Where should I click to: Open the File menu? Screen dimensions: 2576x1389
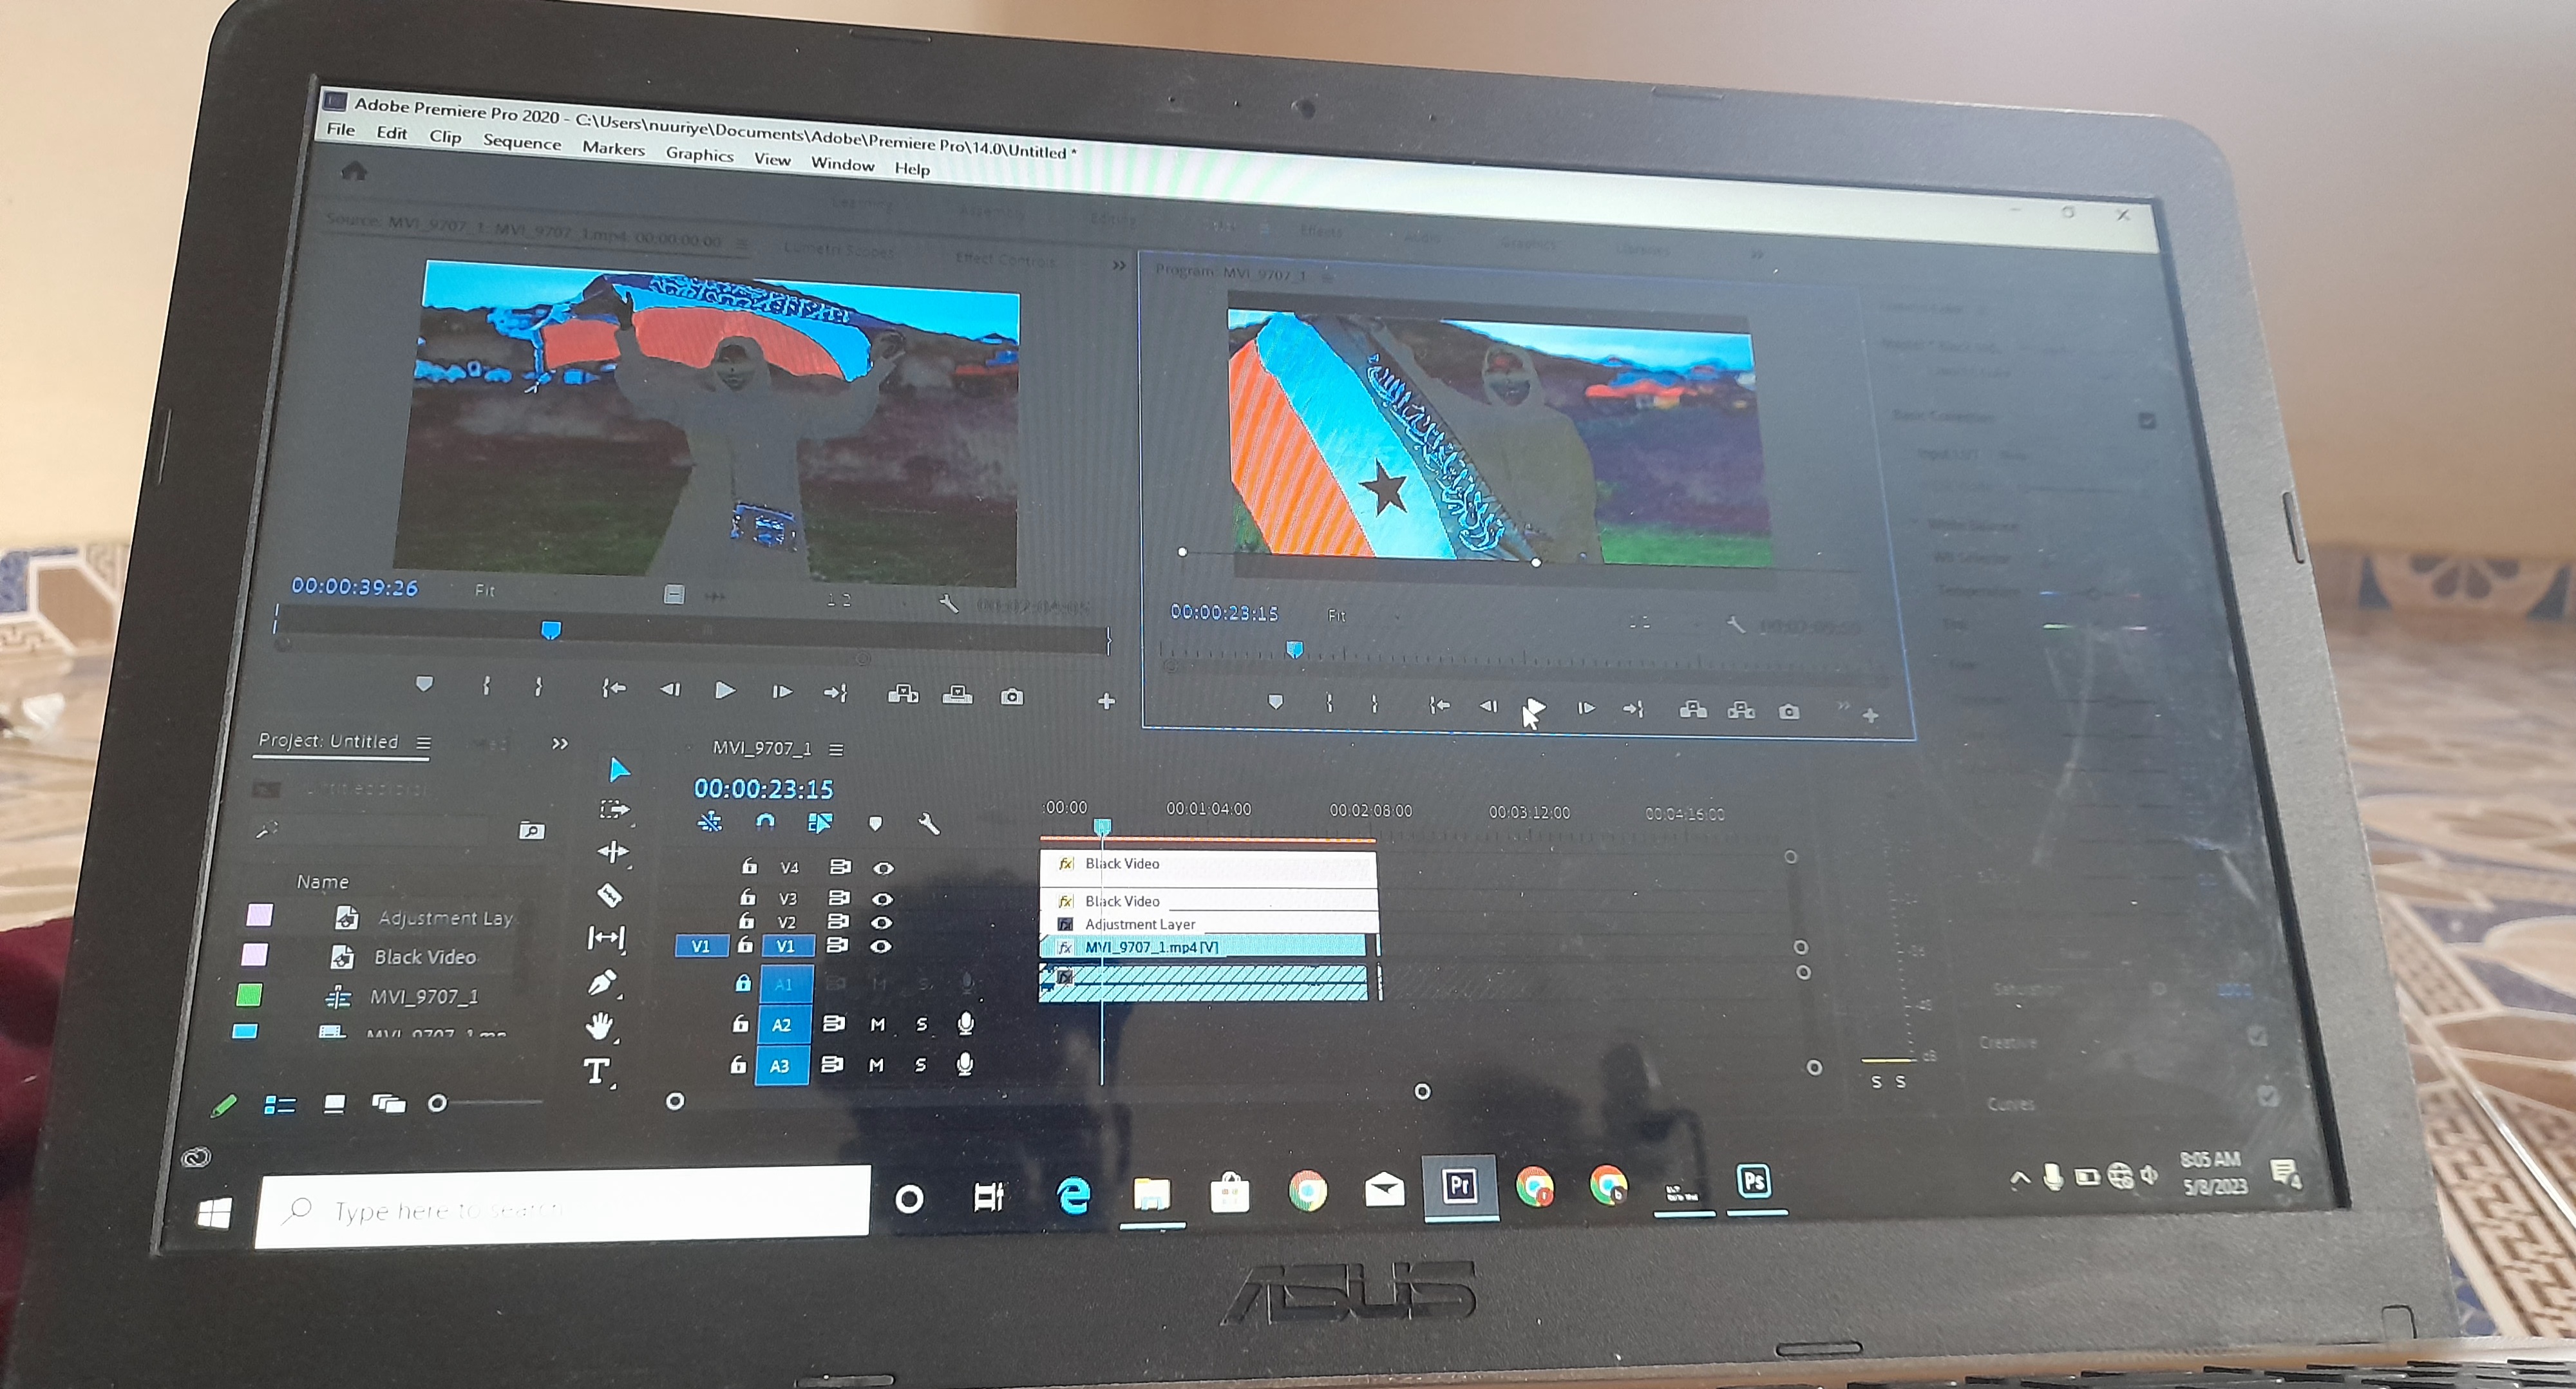click(x=340, y=130)
